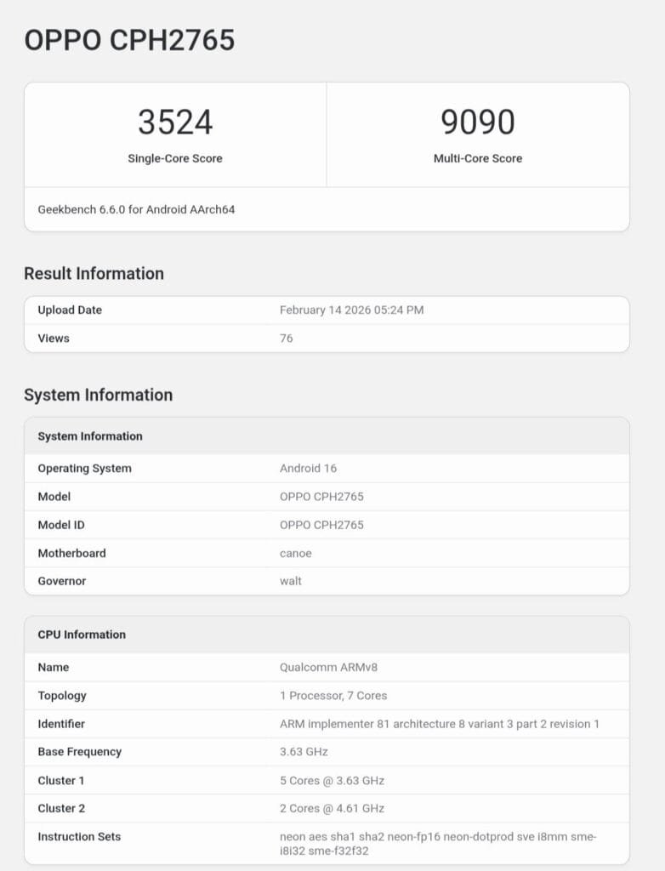Viewport: 665px width, 871px height.
Task: Select the multi-core score 9090
Action: [478, 122]
